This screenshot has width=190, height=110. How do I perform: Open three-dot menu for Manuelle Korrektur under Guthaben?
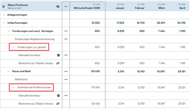tap(66, 96)
